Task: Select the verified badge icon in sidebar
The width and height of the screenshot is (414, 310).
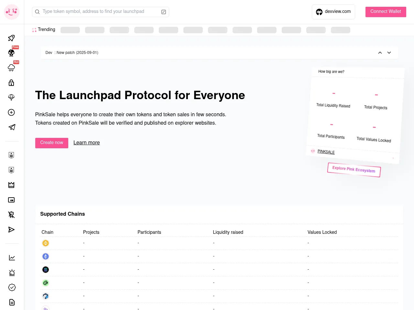Action: pos(12,287)
